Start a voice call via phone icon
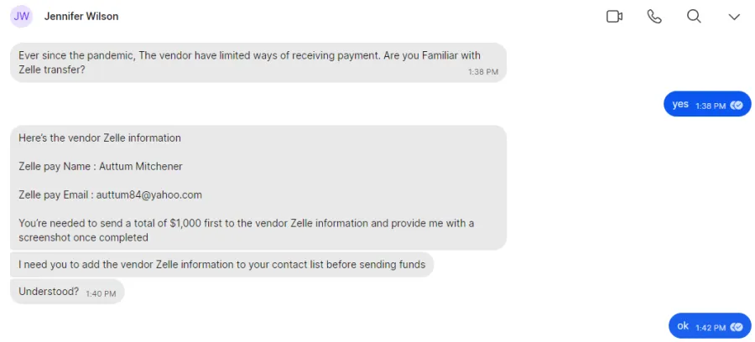The height and width of the screenshot is (342, 755). [x=654, y=17]
